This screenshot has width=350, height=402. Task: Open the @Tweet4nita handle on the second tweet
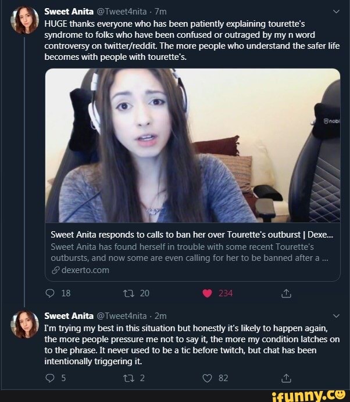click(121, 316)
